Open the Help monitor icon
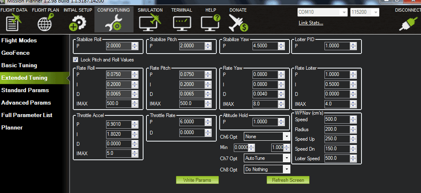421x193 pixels. (210, 22)
